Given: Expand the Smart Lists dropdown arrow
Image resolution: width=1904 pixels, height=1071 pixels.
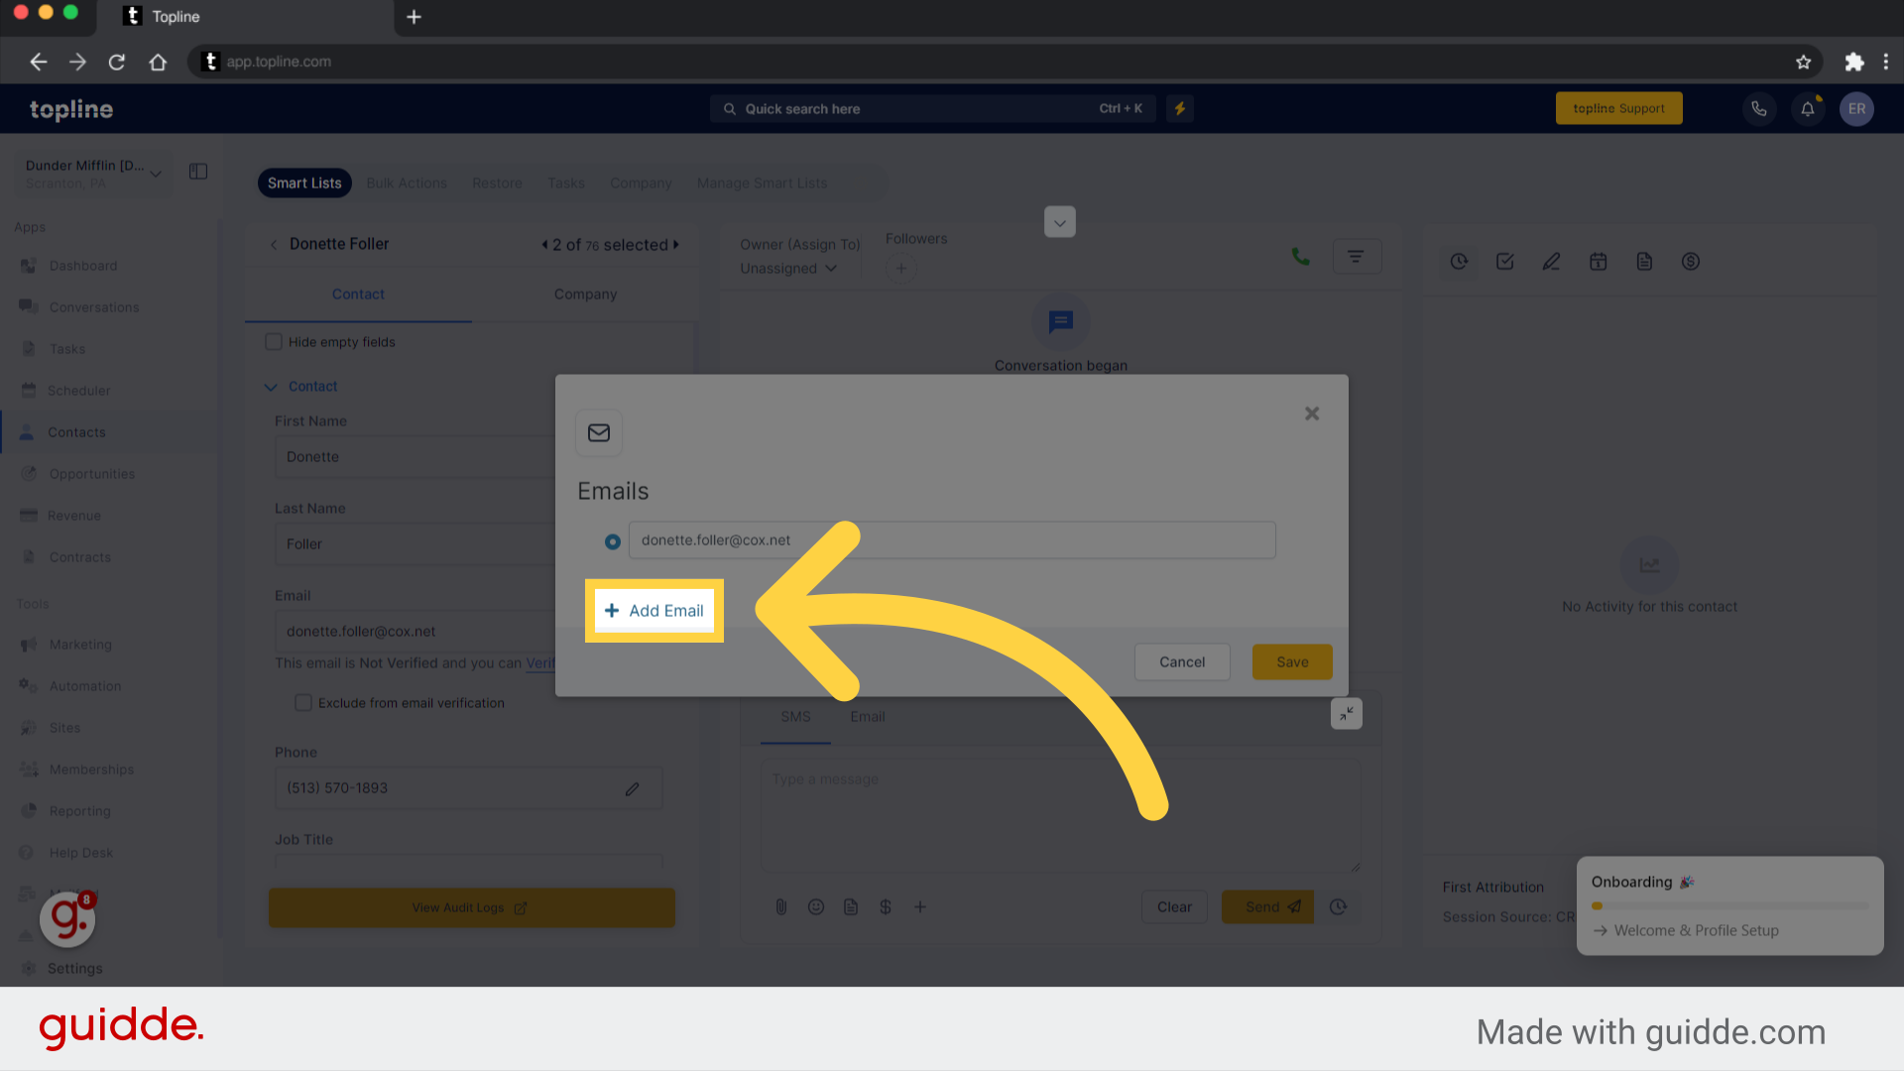Looking at the screenshot, I should tap(1059, 221).
